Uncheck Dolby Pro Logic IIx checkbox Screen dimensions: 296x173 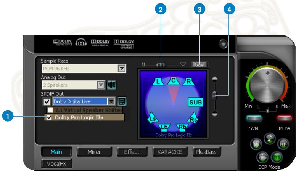49,117
